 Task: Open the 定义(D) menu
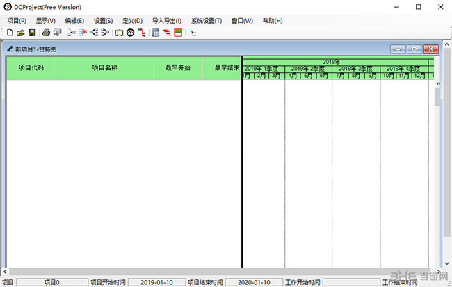pos(132,21)
